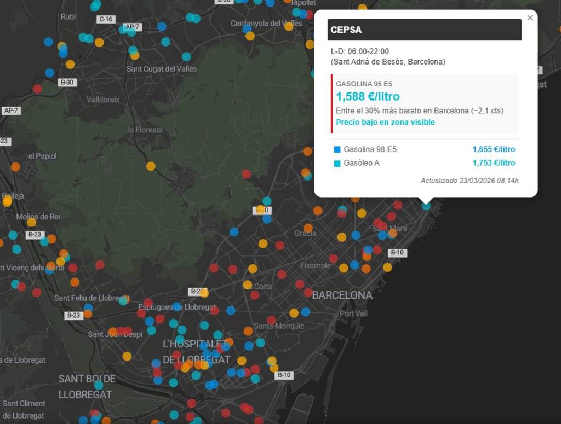Click the teal station marker under popup pointer
The width and height of the screenshot is (561, 424).
[x=426, y=206]
